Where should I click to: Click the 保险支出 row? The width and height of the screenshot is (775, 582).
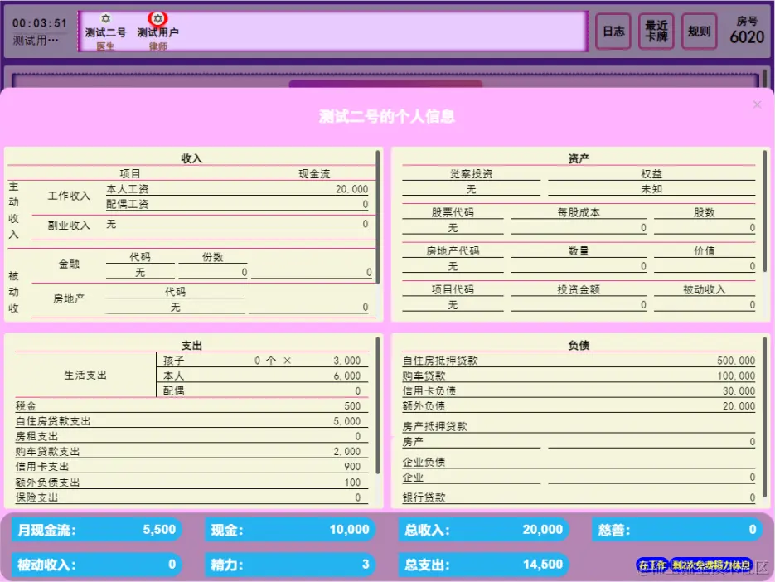pos(191,497)
